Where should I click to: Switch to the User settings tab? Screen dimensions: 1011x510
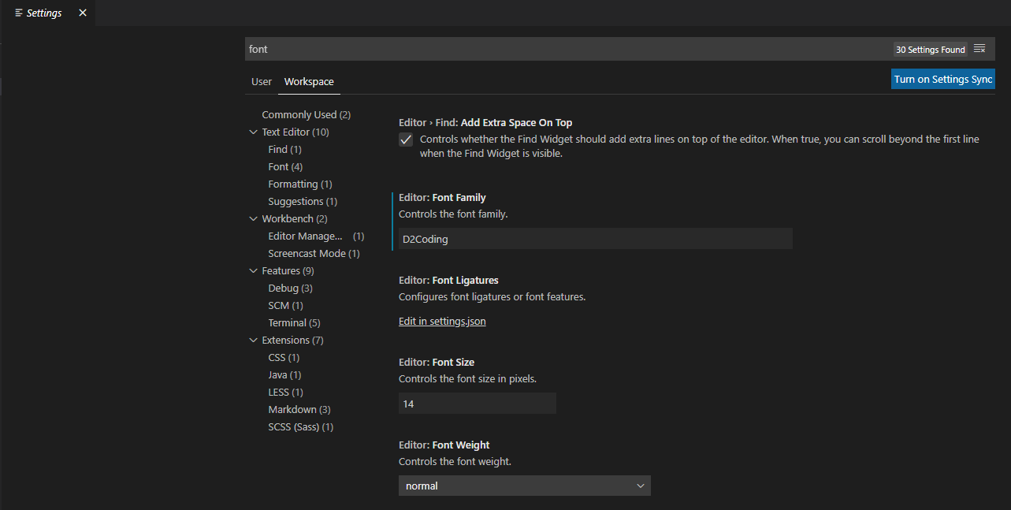(262, 81)
